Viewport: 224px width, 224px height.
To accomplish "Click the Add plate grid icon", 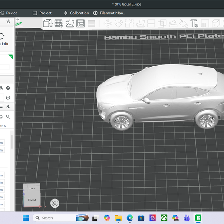I will 59,23.
